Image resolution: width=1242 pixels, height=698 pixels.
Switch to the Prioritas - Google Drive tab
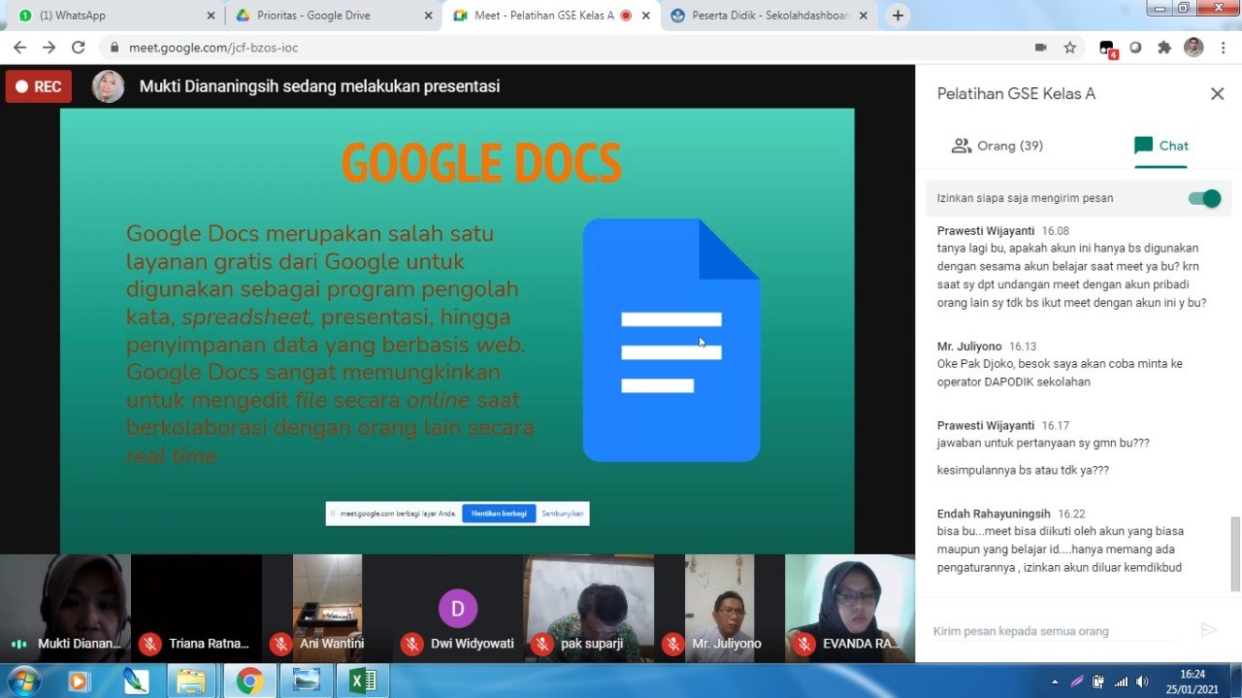coord(330,16)
